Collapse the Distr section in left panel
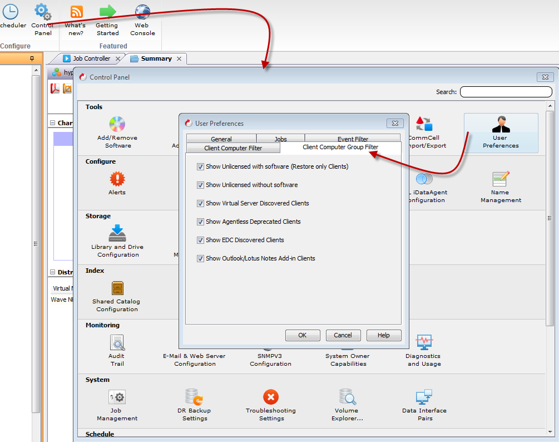The width and height of the screenshot is (559, 442). [x=53, y=272]
